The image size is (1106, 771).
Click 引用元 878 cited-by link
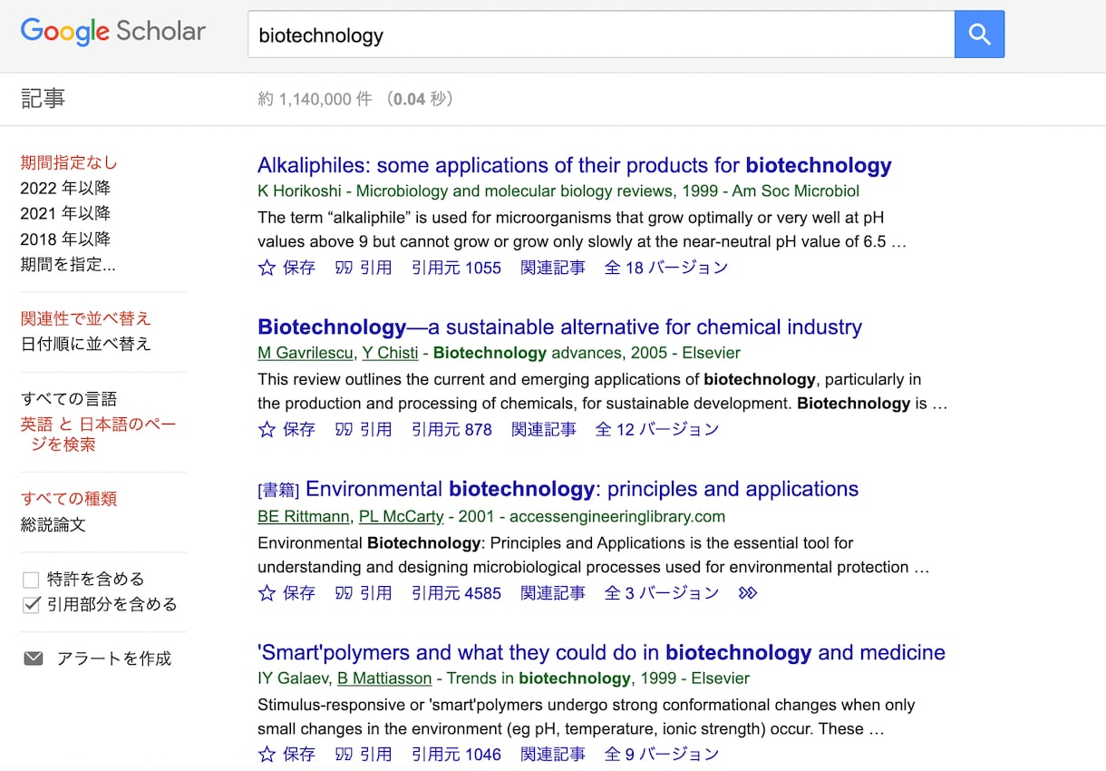451,429
